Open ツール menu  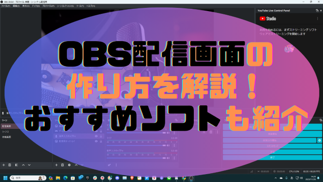[x=80, y=6]
